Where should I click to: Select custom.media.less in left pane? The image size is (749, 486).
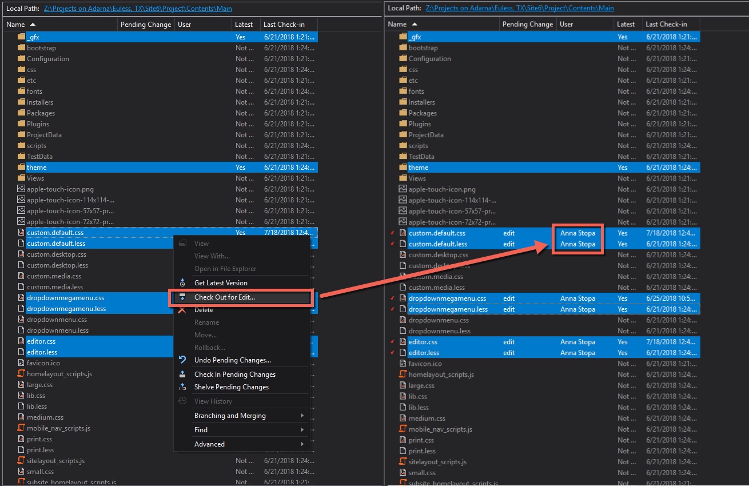click(x=55, y=287)
